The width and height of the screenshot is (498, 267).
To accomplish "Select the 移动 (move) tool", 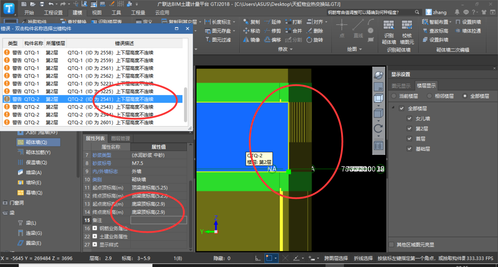I will point(252,31).
